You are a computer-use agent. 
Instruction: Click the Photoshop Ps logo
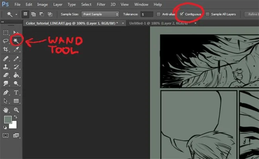[x=5, y=4]
